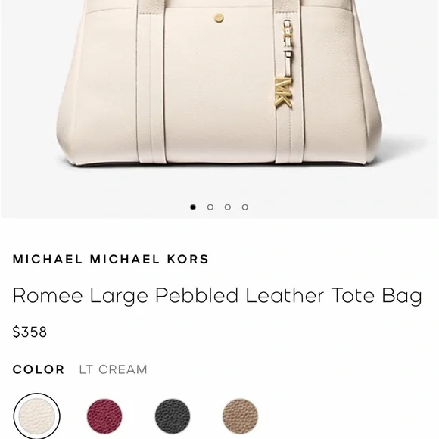Open the Michael Michael Kors brand link
439x439 pixels.
click(x=111, y=259)
